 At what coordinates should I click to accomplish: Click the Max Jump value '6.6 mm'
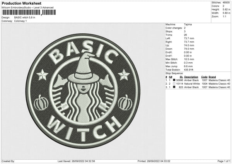click(188, 66)
